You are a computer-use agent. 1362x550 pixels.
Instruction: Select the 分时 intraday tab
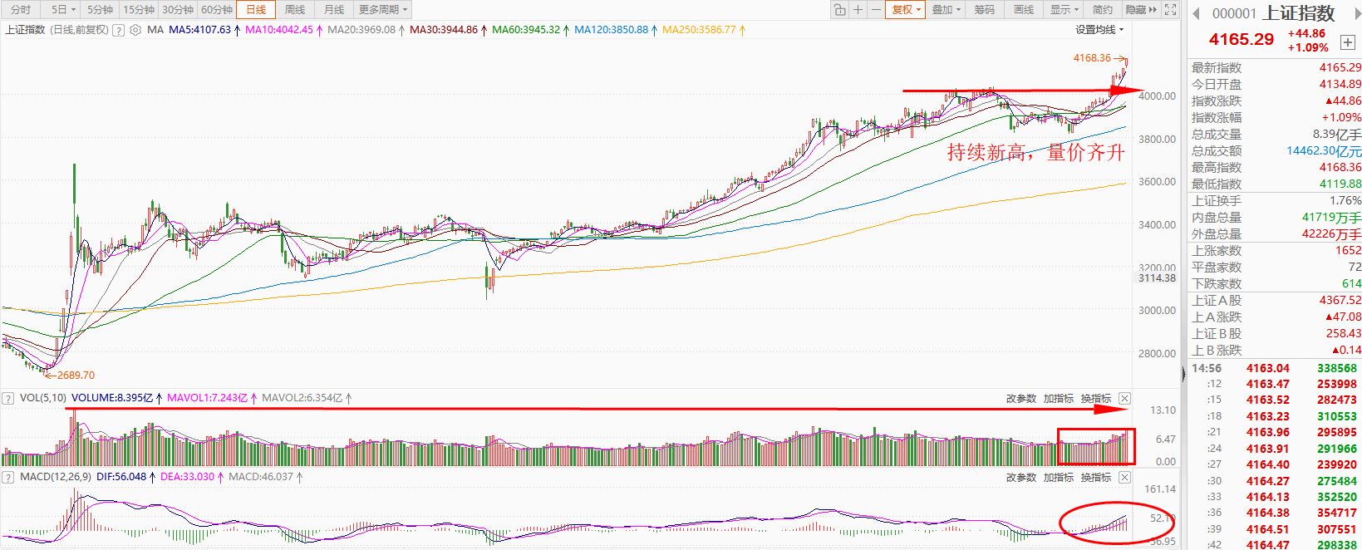21,10
